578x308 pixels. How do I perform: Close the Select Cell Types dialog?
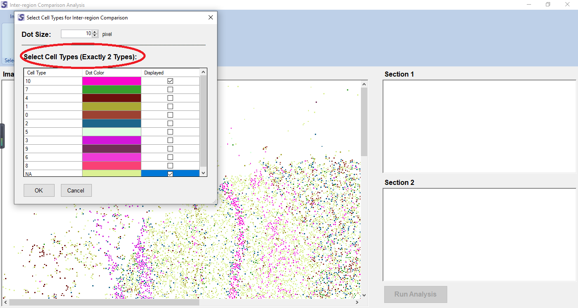[x=210, y=18]
